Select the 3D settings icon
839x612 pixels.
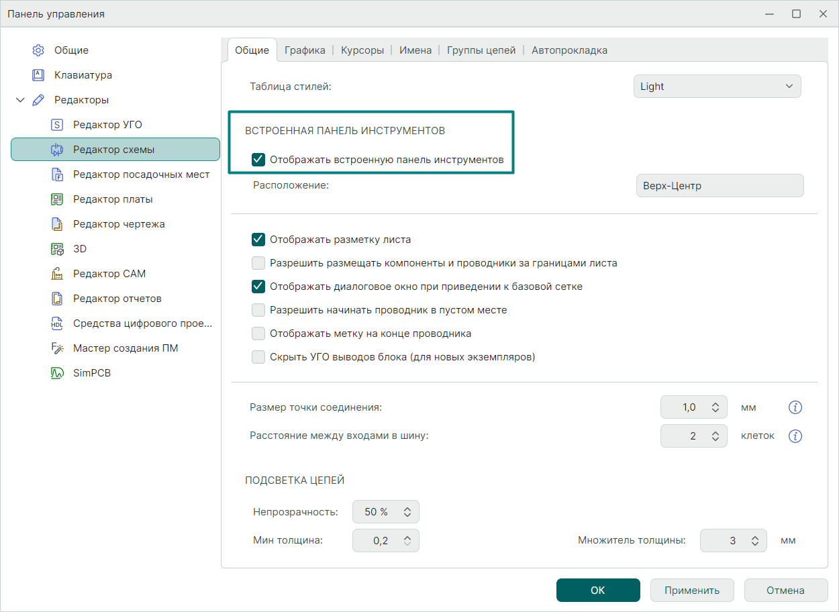pyautogui.click(x=57, y=249)
